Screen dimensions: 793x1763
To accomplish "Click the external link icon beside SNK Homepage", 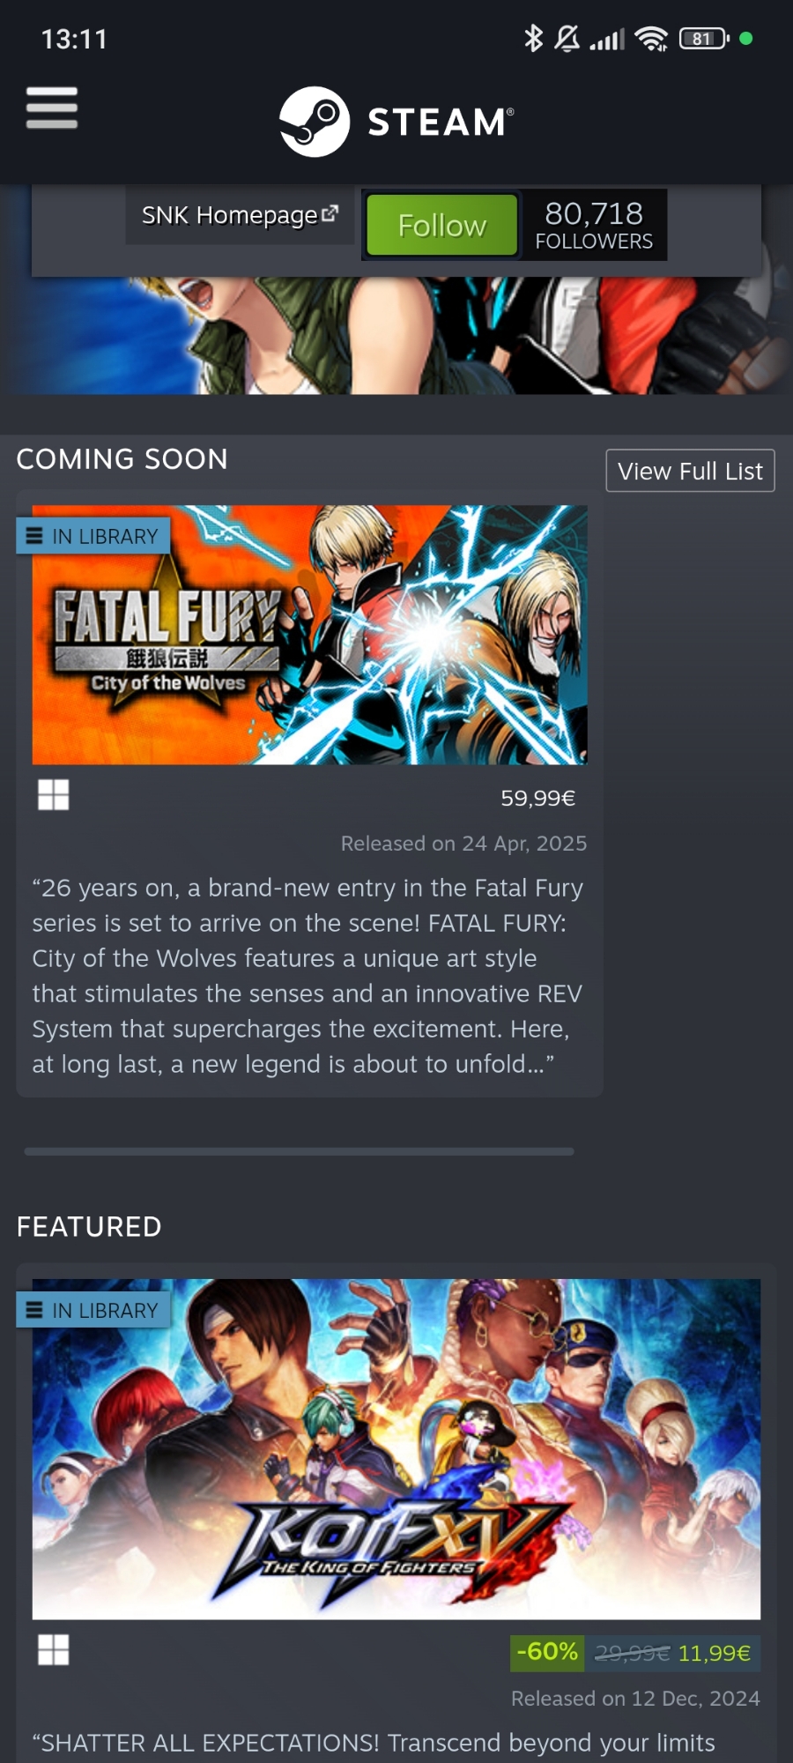I will coord(330,213).
